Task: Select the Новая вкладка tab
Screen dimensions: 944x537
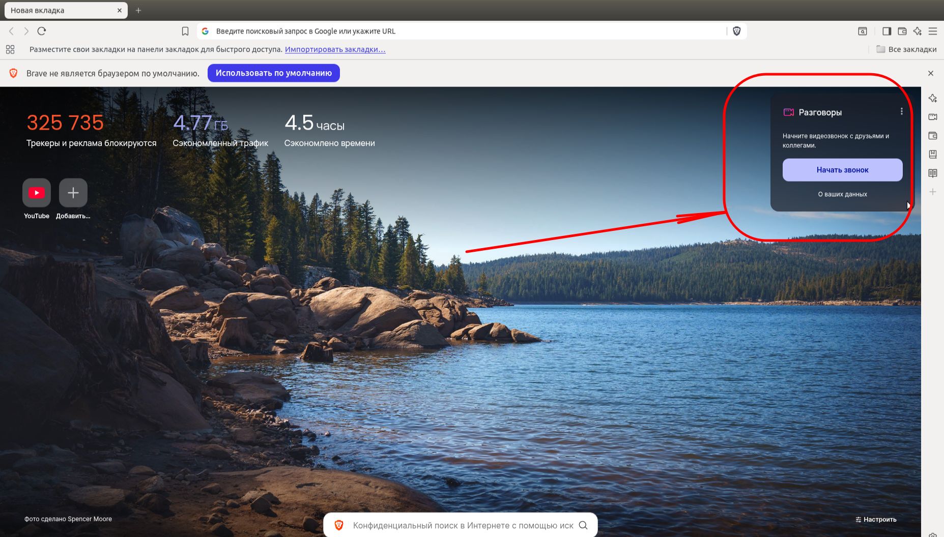Action: pos(66,10)
